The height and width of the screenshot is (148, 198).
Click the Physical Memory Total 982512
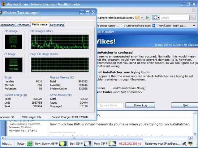[x=83, y=81]
